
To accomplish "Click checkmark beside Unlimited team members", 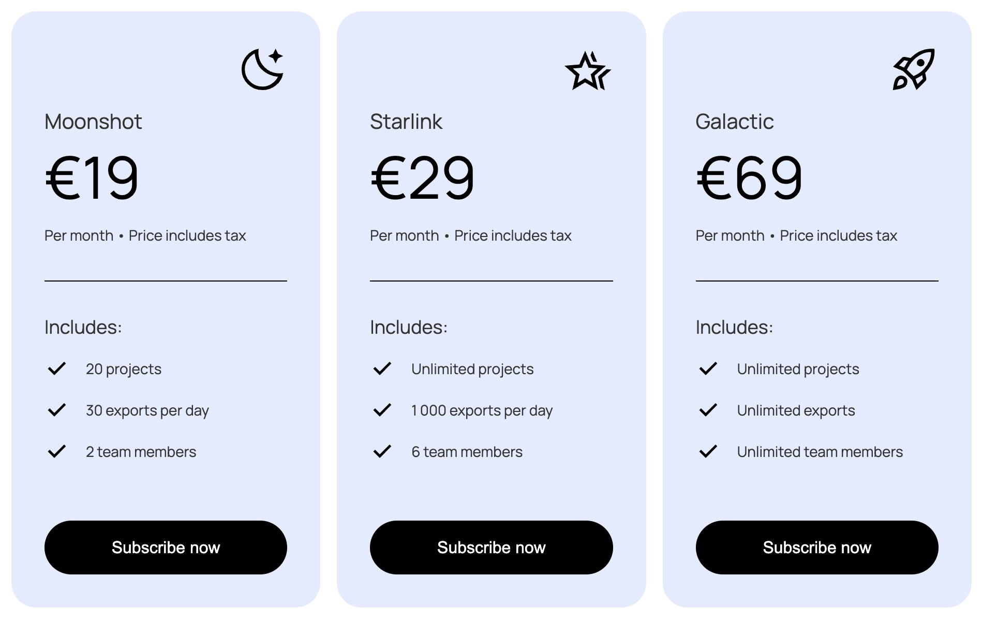I will click(708, 451).
